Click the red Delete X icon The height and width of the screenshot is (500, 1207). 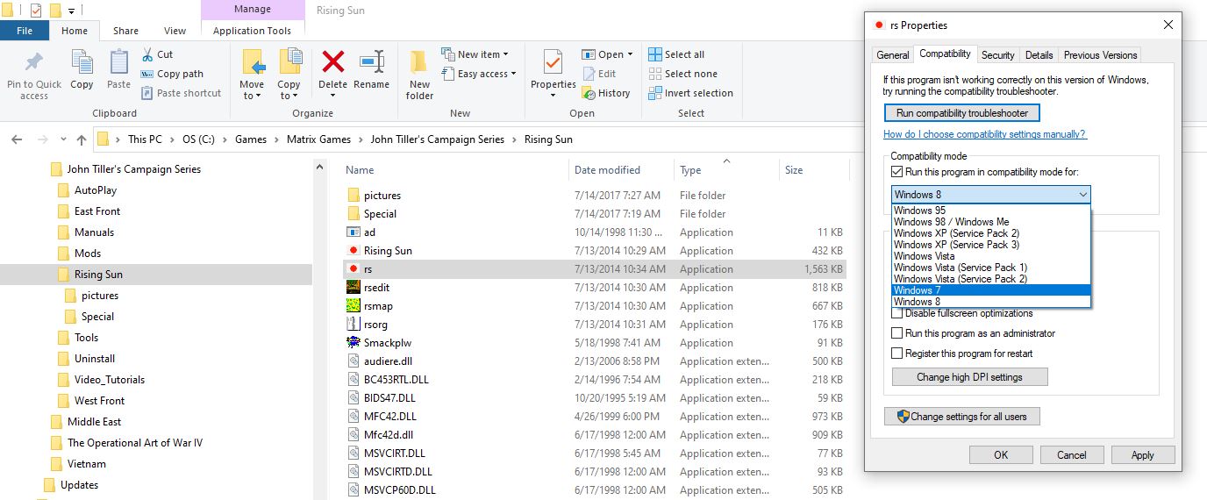pos(333,61)
